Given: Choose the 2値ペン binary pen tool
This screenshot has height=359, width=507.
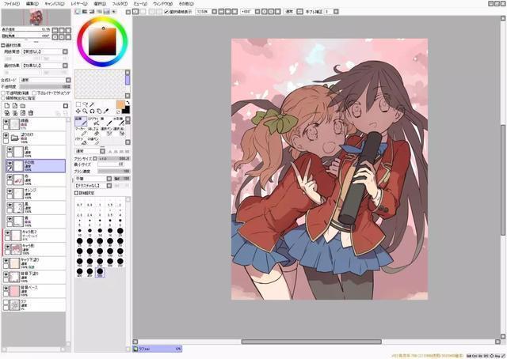Looking at the screenshot, I should pyautogui.click(x=93, y=141).
